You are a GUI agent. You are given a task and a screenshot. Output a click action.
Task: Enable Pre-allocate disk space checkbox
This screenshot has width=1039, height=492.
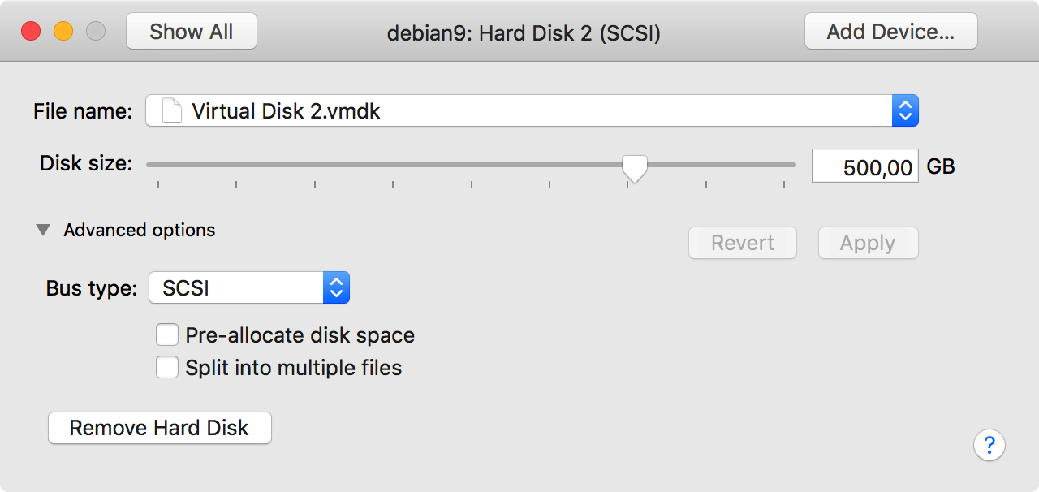[167, 335]
